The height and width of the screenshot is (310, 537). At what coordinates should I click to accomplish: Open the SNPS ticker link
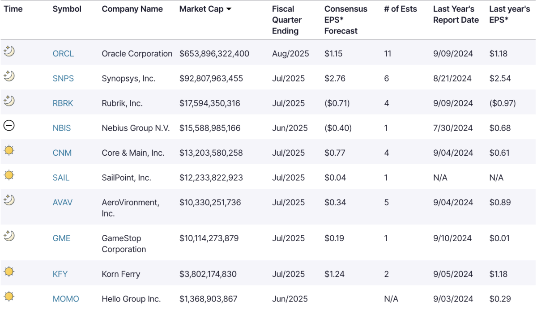(63, 78)
